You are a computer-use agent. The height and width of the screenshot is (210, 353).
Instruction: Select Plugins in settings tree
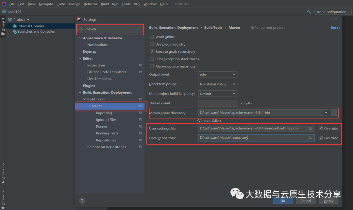(x=89, y=86)
